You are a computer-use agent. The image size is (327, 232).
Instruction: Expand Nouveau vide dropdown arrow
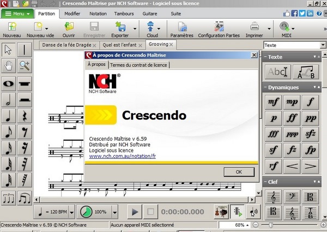point(47,28)
